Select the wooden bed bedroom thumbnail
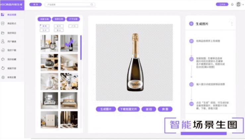The height and width of the screenshot is (140, 245). pyautogui.click(x=69, y=100)
